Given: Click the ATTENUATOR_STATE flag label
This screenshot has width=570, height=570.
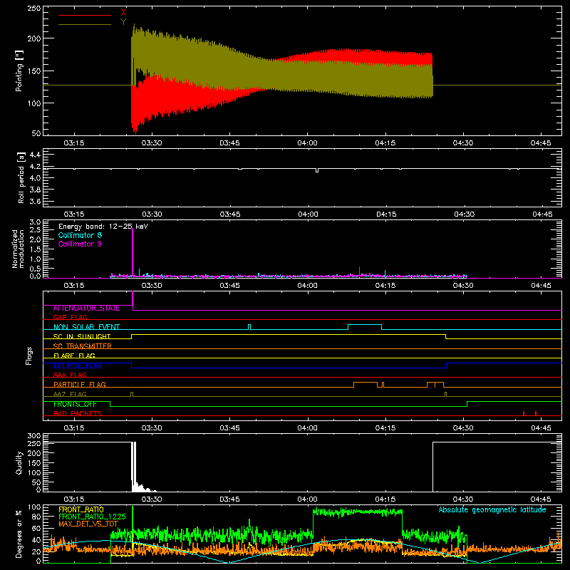Looking at the screenshot, I should click(x=86, y=308).
